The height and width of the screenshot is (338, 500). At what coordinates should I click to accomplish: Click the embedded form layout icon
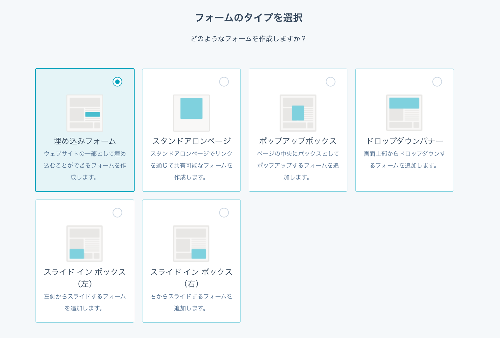(x=85, y=113)
